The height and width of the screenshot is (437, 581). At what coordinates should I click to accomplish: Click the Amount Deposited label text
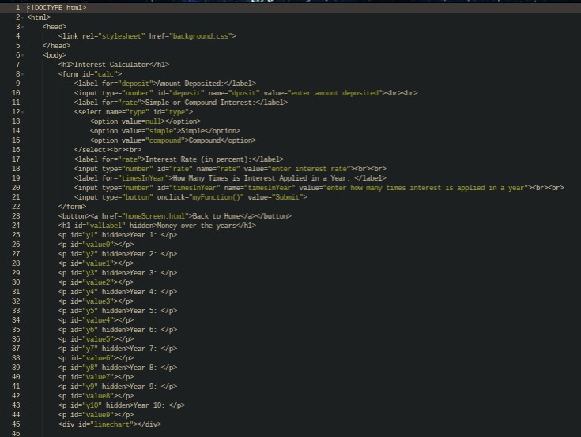pyautogui.click(x=191, y=84)
